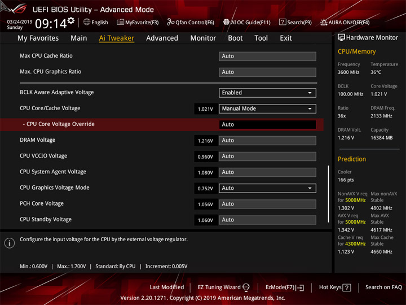Click the CPU System Agent Voltage field
The height and width of the screenshot is (305, 406).
coord(267,172)
